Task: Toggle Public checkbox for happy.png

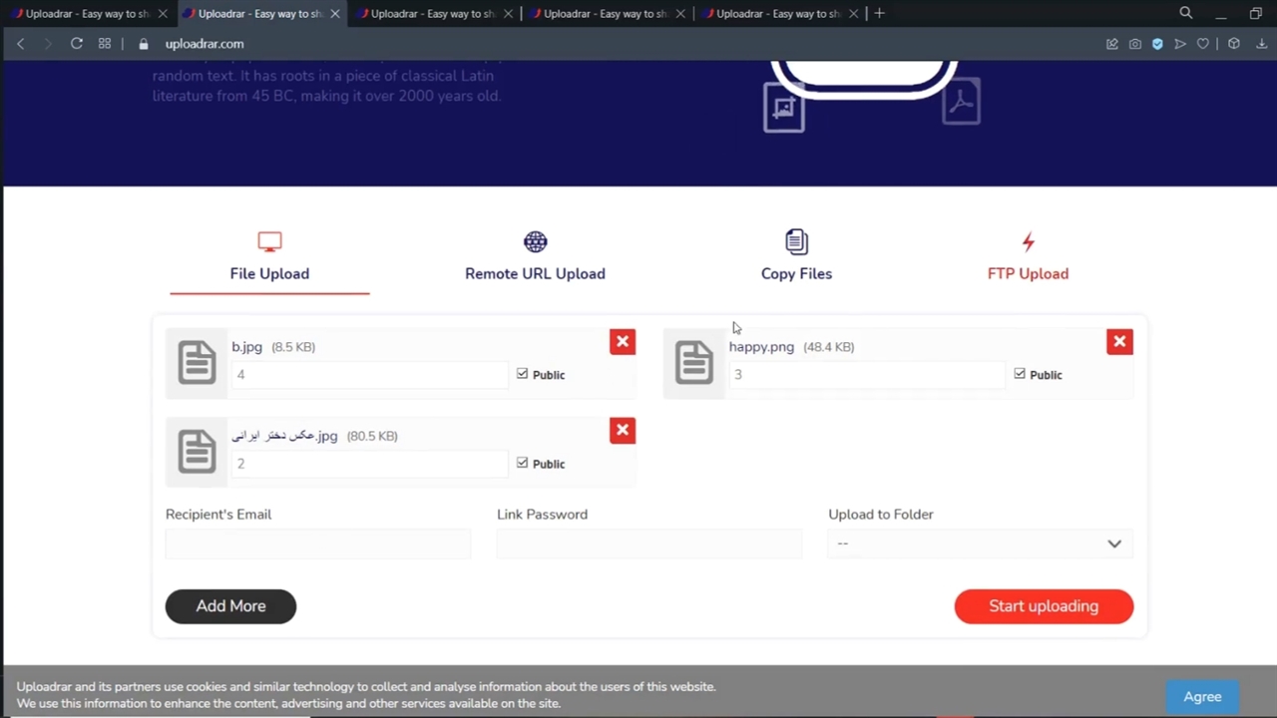Action: point(1019,374)
